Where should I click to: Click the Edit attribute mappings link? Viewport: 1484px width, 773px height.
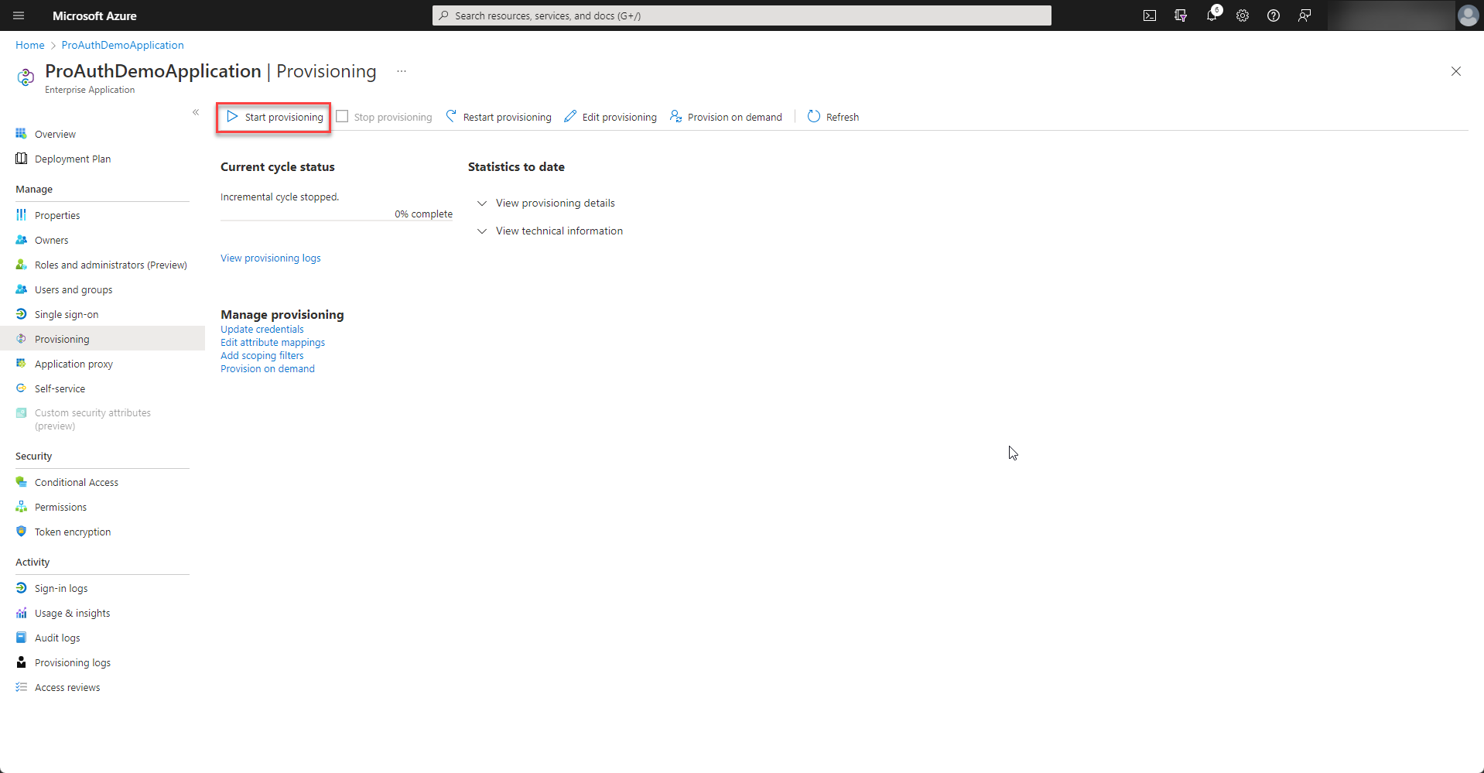pyautogui.click(x=272, y=342)
